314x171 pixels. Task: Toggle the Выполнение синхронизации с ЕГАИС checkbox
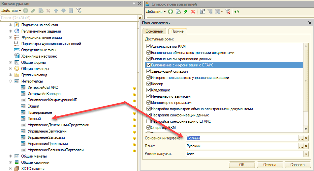[x=148, y=65]
